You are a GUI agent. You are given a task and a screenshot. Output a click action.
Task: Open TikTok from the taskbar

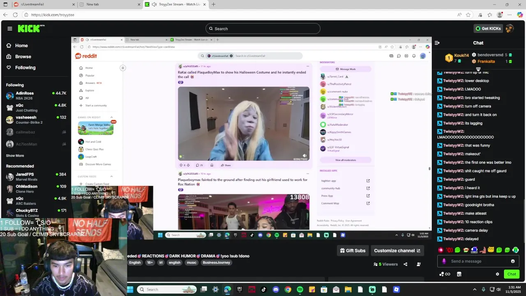(264, 289)
